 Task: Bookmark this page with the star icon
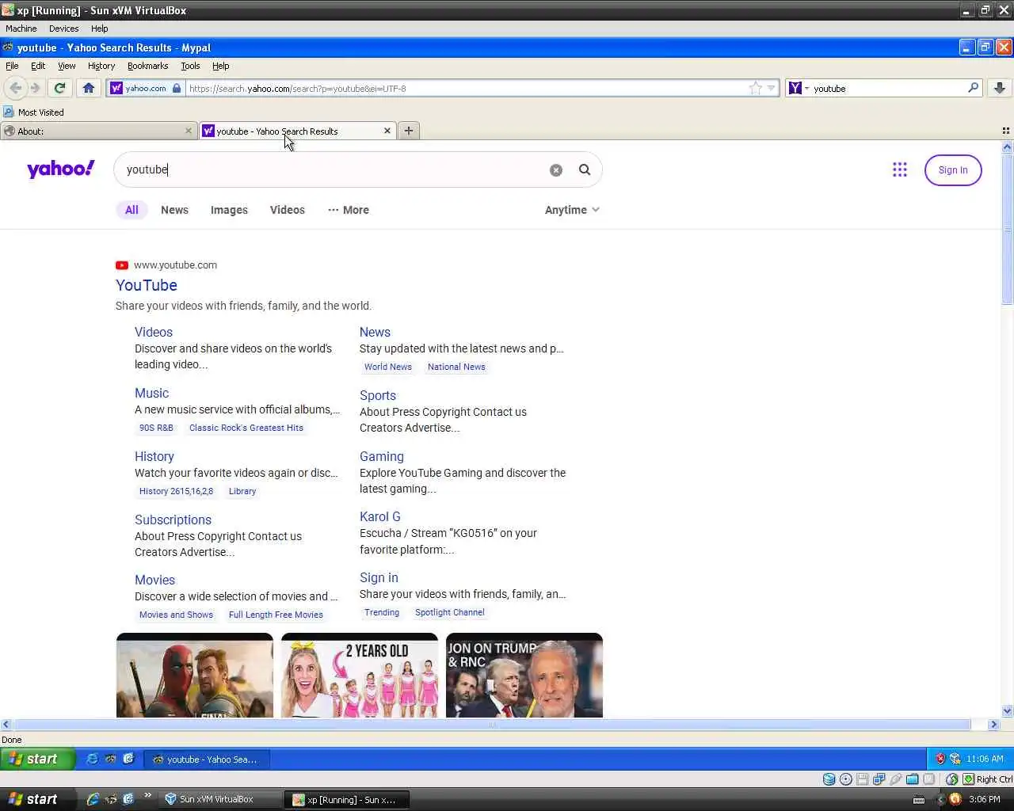pyautogui.click(x=755, y=88)
